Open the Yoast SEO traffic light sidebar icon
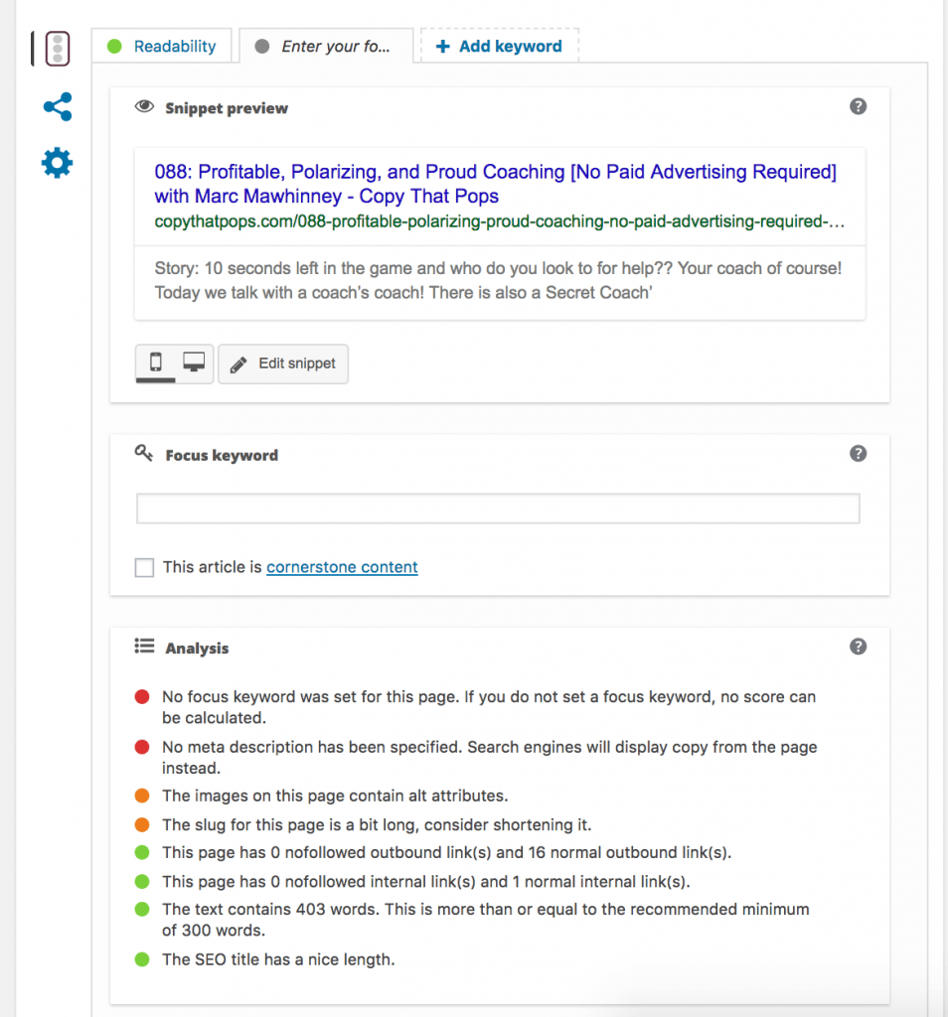The height and width of the screenshot is (1017, 948). [57, 48]
